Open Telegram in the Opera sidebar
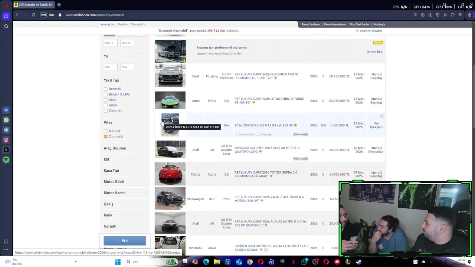475x267 pixels. [x=6, y=130]
